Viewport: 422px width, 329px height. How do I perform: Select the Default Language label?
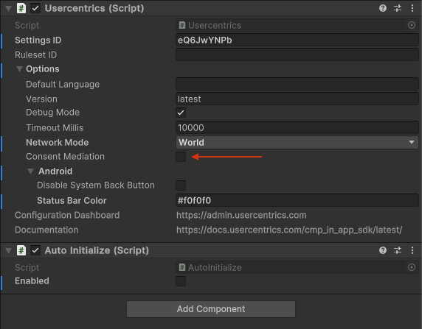click(63, 85)
